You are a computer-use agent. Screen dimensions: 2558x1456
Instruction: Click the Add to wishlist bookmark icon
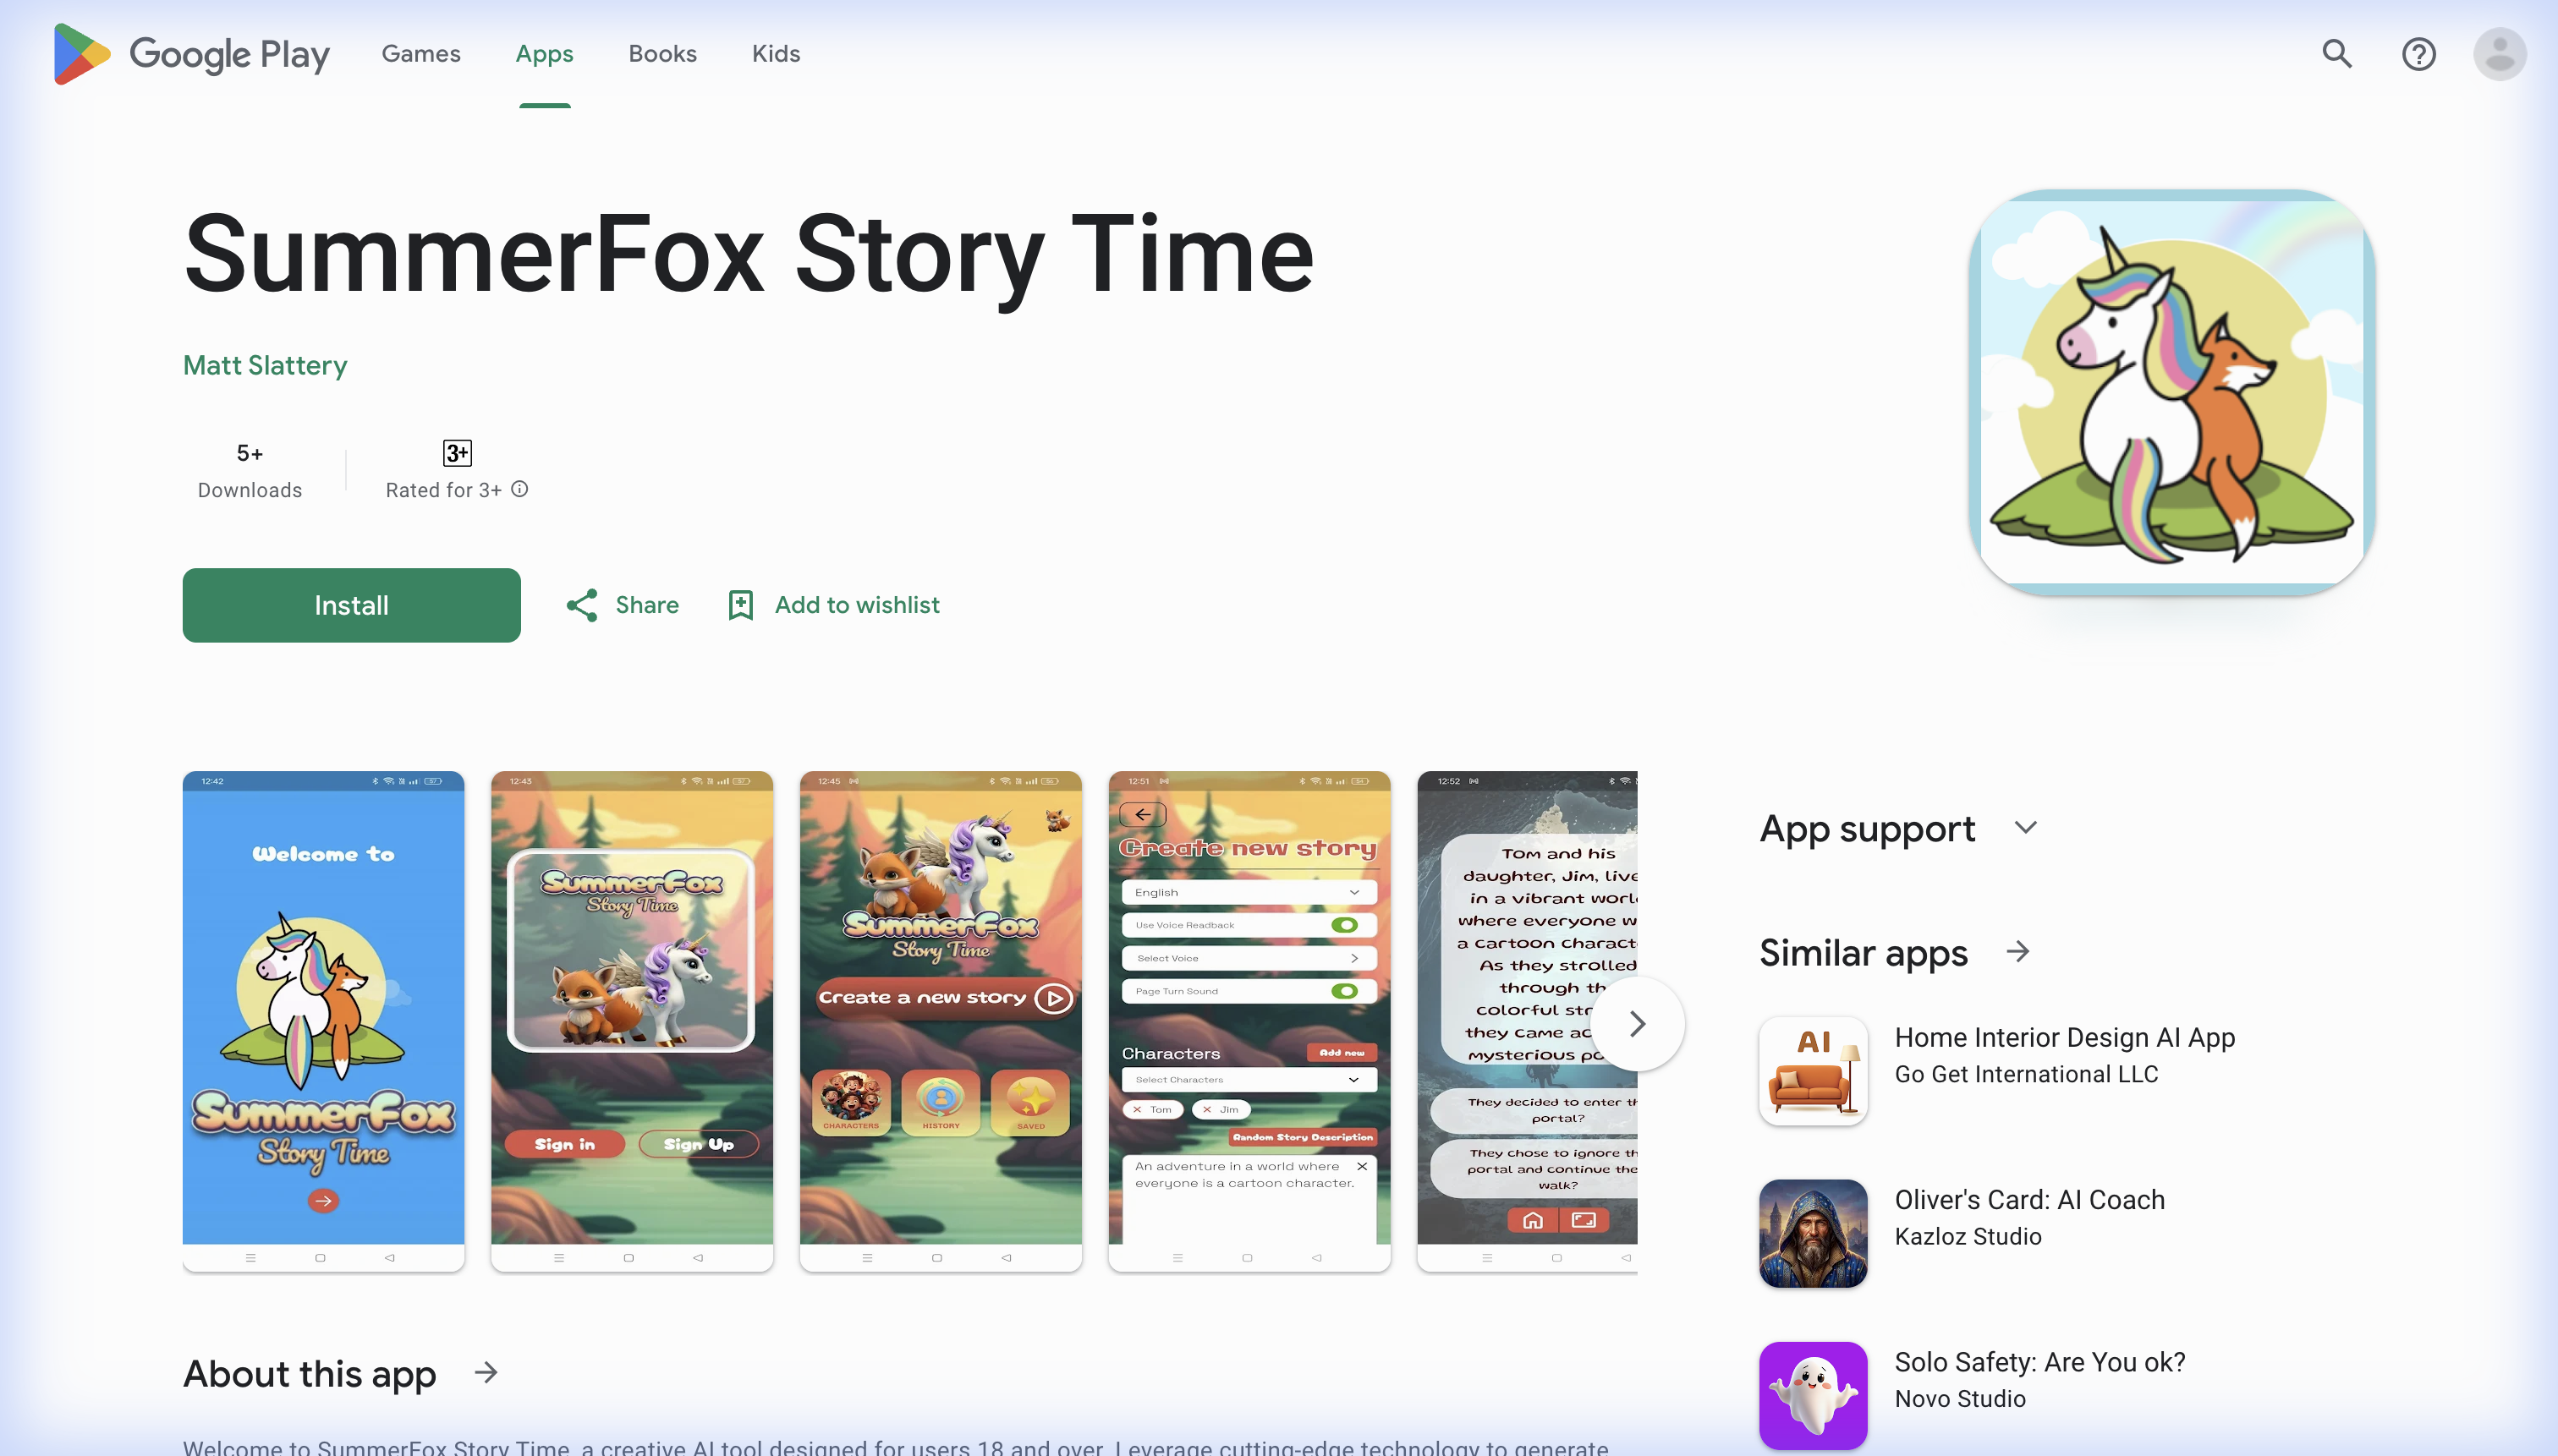point(740,605)
